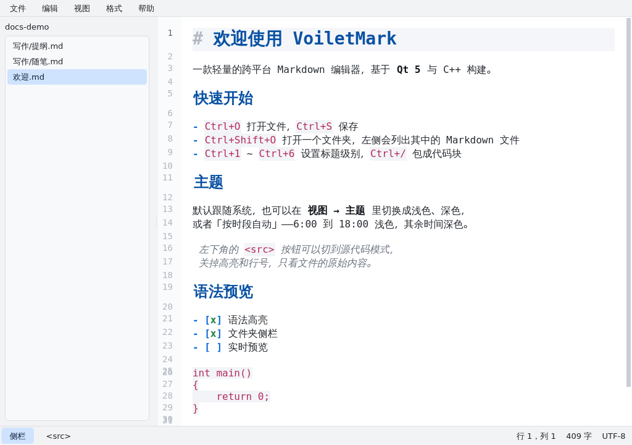Screen dimensions: 632x445
Task: Select 欢迎.md in the file list
Action: (77, 77)
